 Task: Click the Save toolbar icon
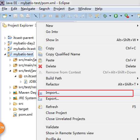click(x=15, y=16)
